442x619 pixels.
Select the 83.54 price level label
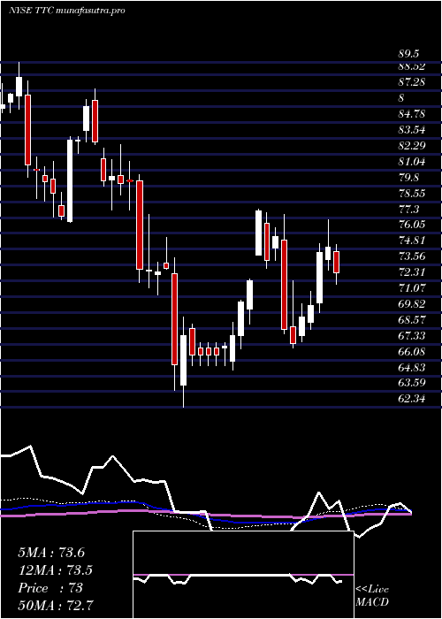coord(412,130)
